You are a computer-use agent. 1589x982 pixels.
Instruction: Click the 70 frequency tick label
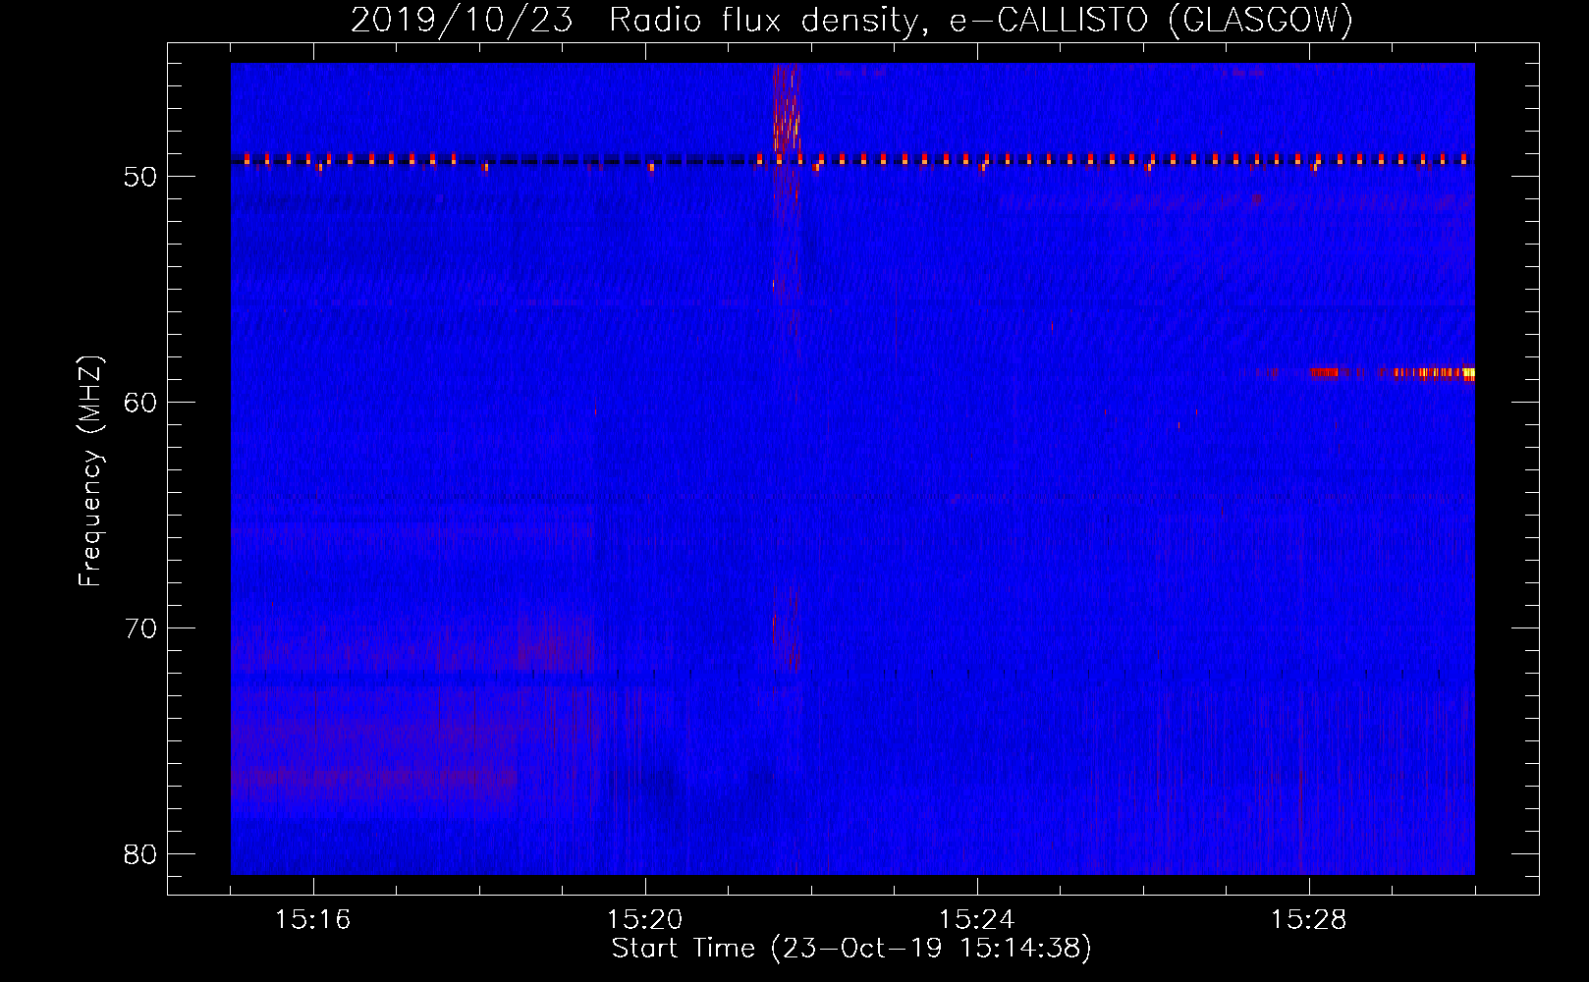point(141,628)
